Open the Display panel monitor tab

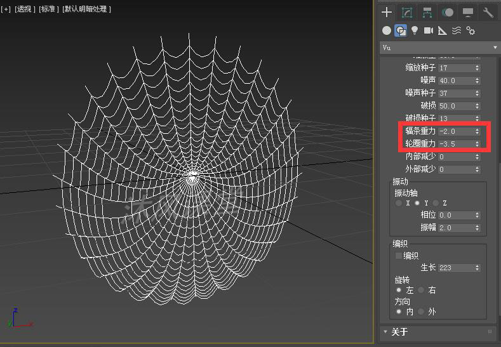pos(468,13)
